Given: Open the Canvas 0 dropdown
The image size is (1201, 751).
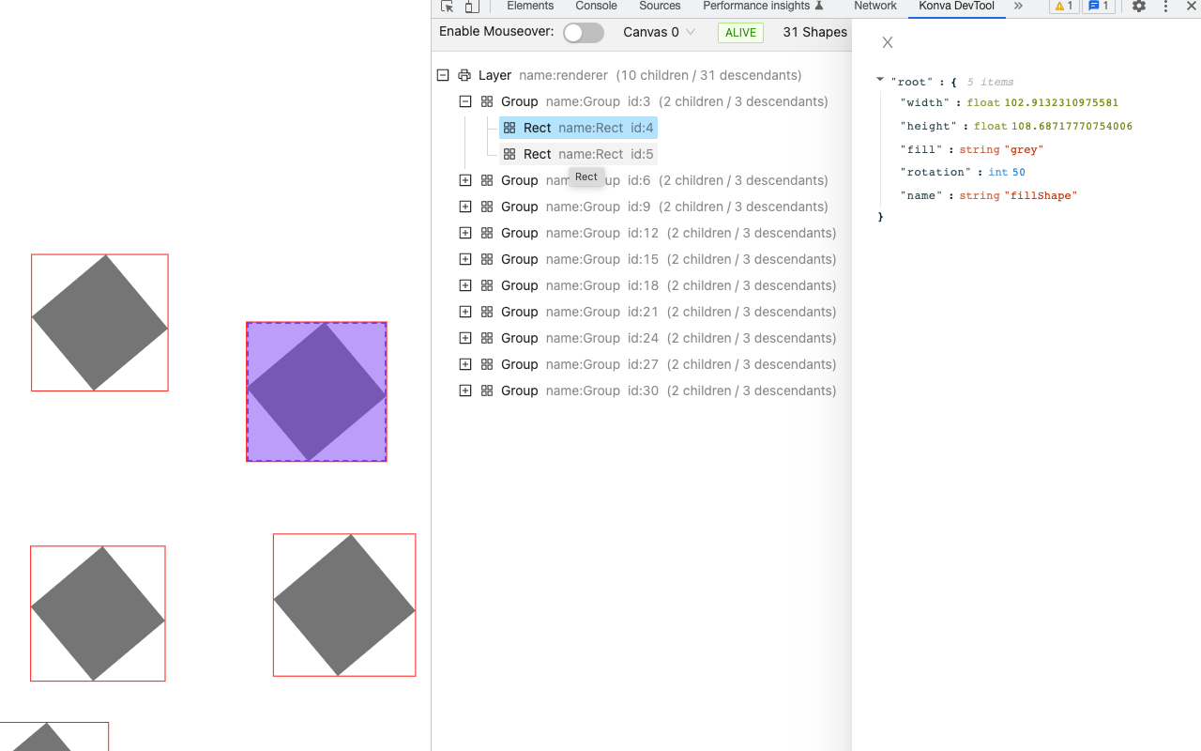Looking at the screenshot, I should pyautogui.click(x=660, y=32).
